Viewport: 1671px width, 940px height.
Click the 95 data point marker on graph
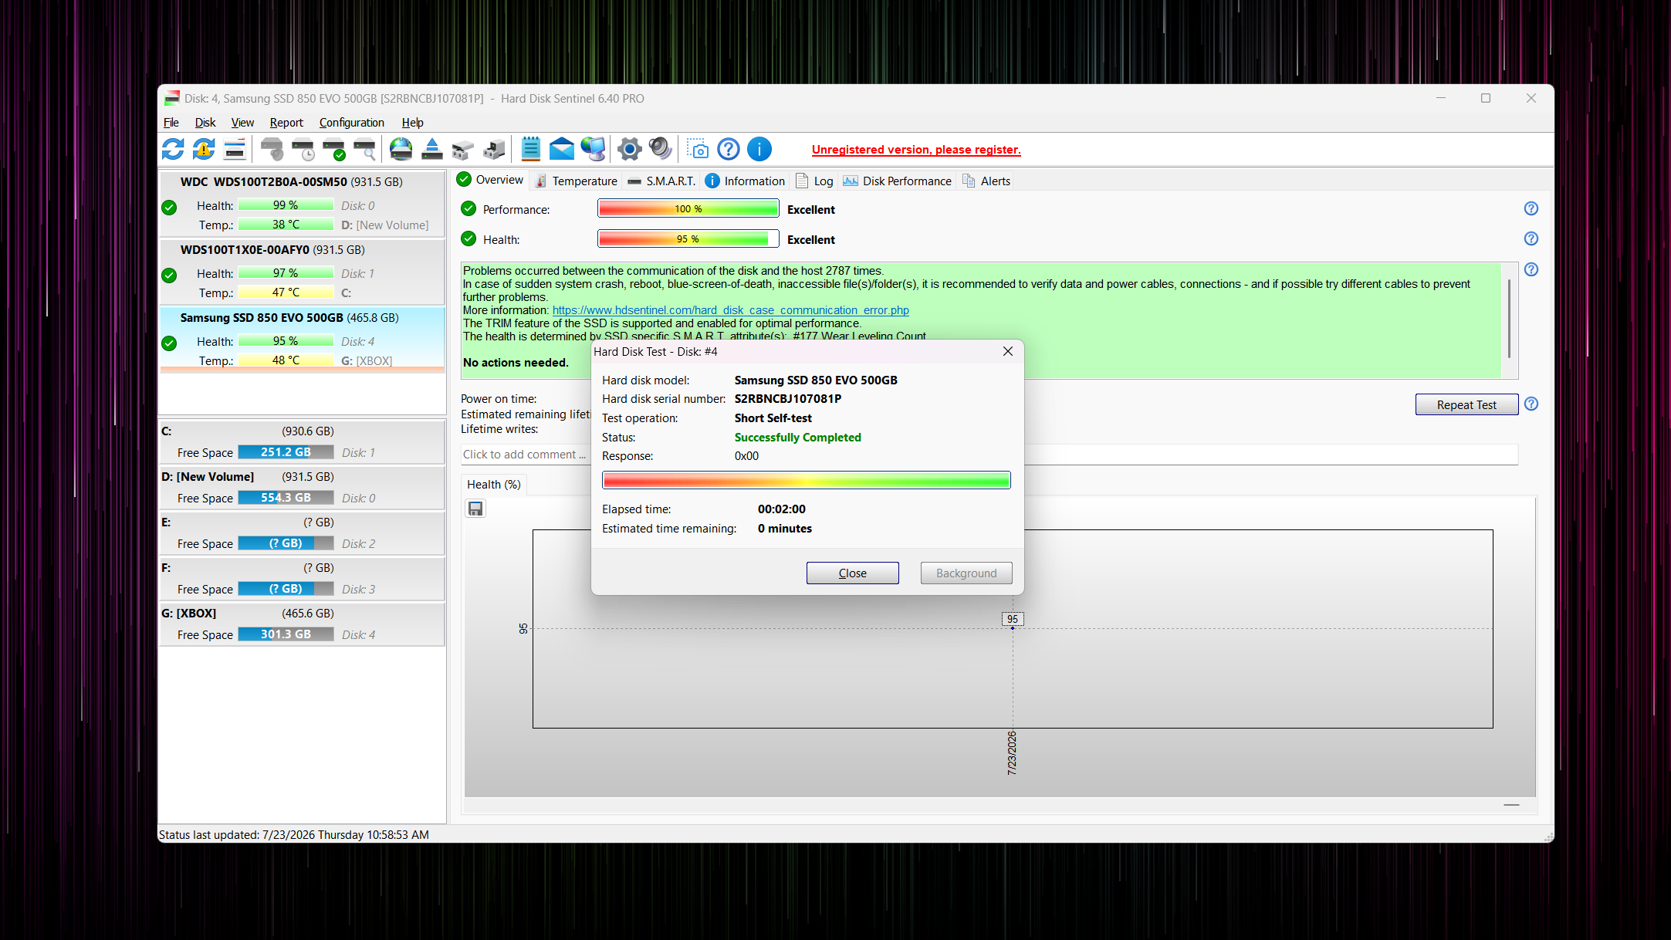1013,628
